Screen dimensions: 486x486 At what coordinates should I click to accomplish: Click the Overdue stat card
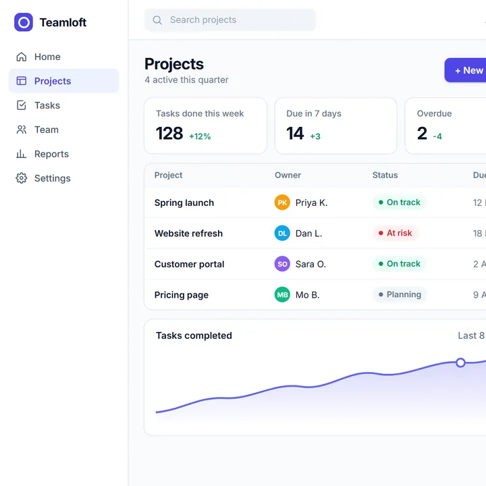pos(446,126)
